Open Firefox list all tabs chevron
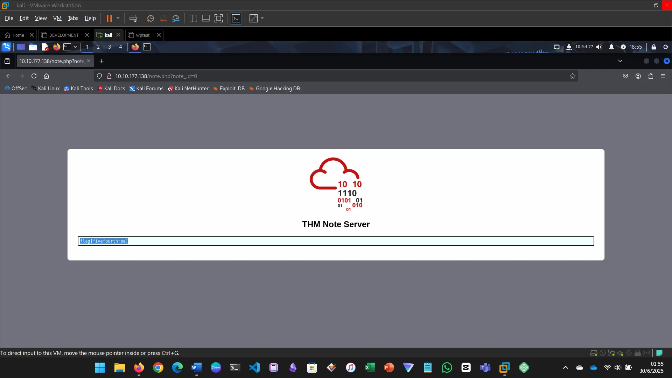The width and height of the screenshot is (672, 378). 620,61
